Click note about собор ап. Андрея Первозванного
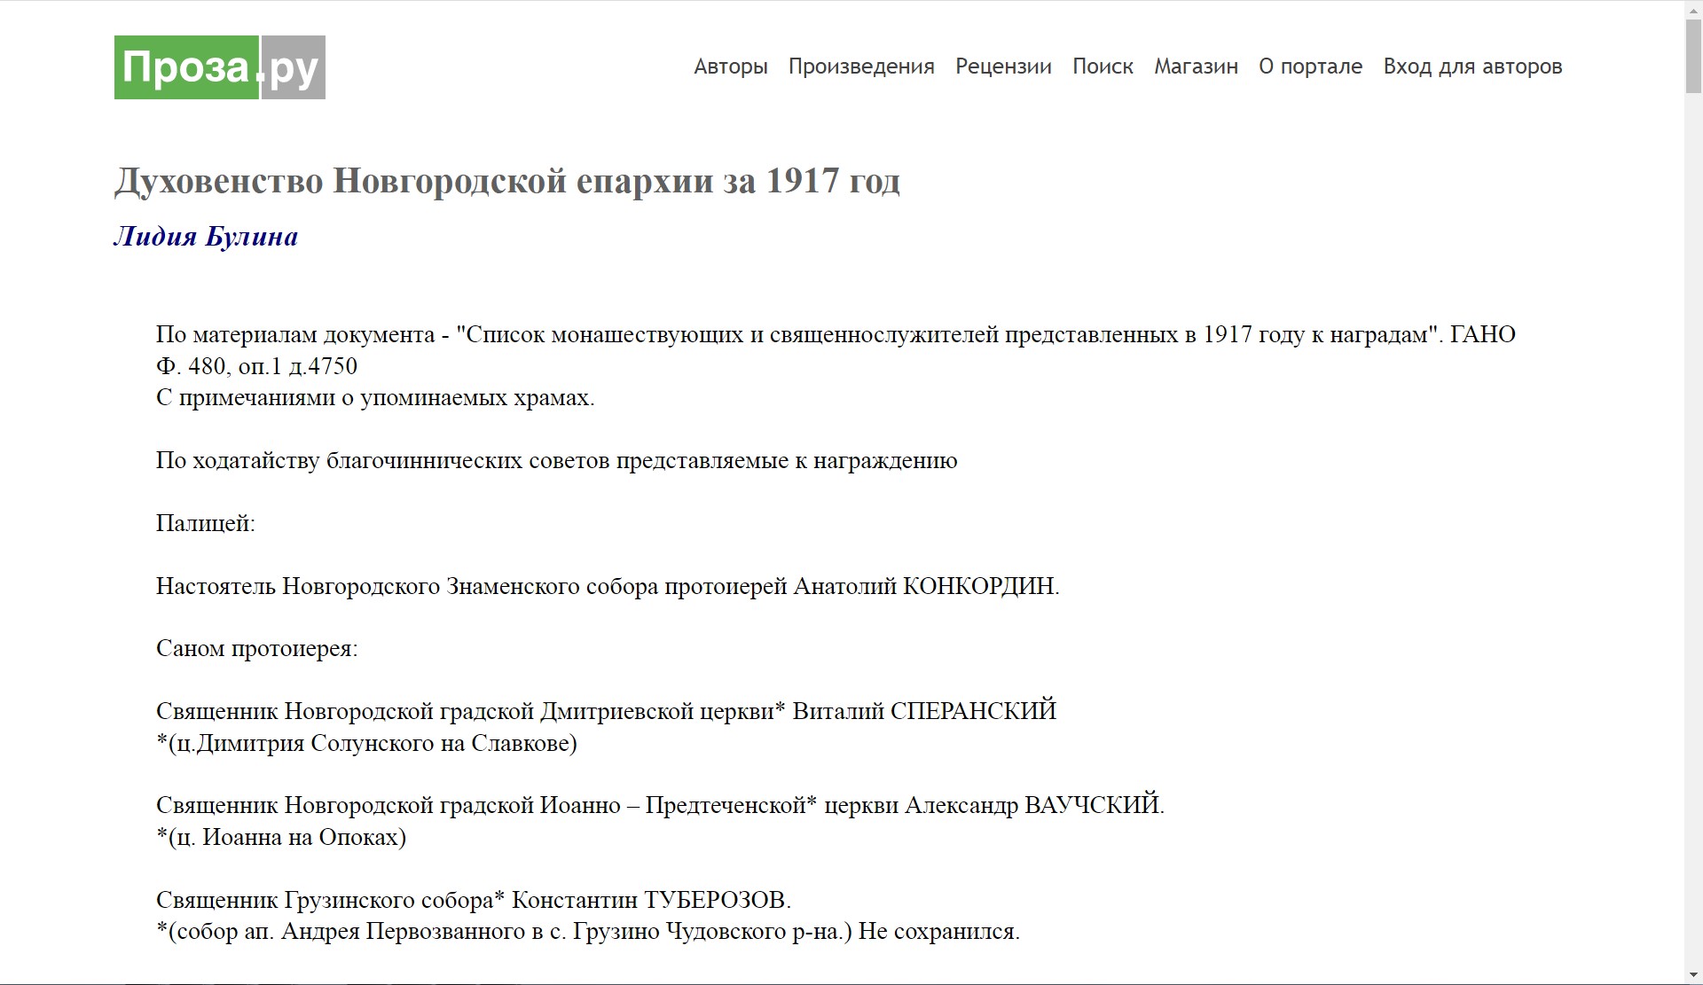The height and width of the screenshot is (985, 1703). 588,932
